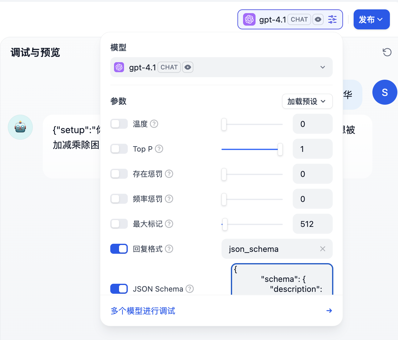
Task: Click the 多个模型进行调试 link
Action: coord(143,311)
